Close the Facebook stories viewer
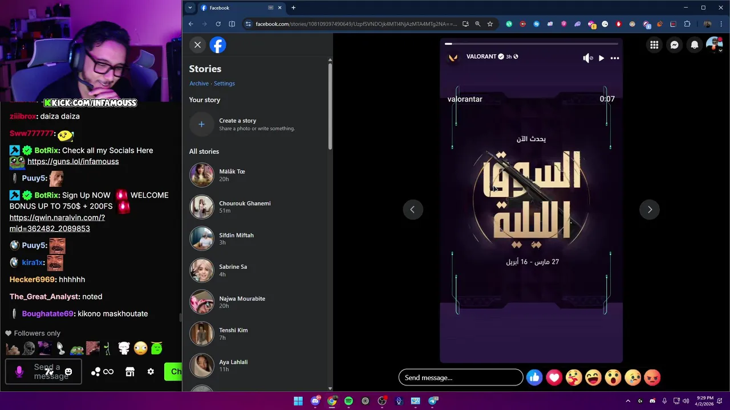 pyautogui.click(x=197, y=44)
